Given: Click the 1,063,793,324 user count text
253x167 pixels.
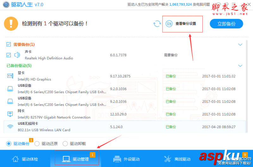Looking at the screenshot, I should [x=181, y=4].
